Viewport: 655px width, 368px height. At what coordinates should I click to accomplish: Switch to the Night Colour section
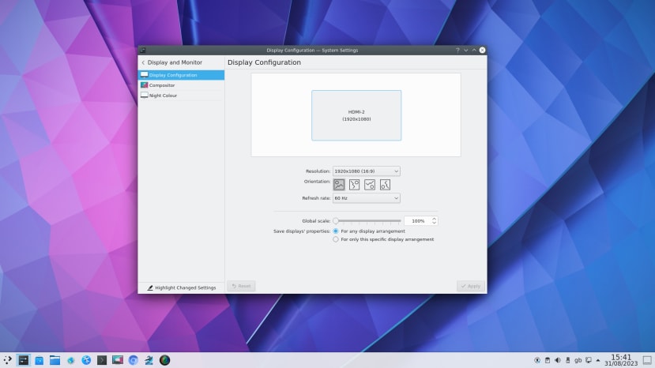click(181, 96)
